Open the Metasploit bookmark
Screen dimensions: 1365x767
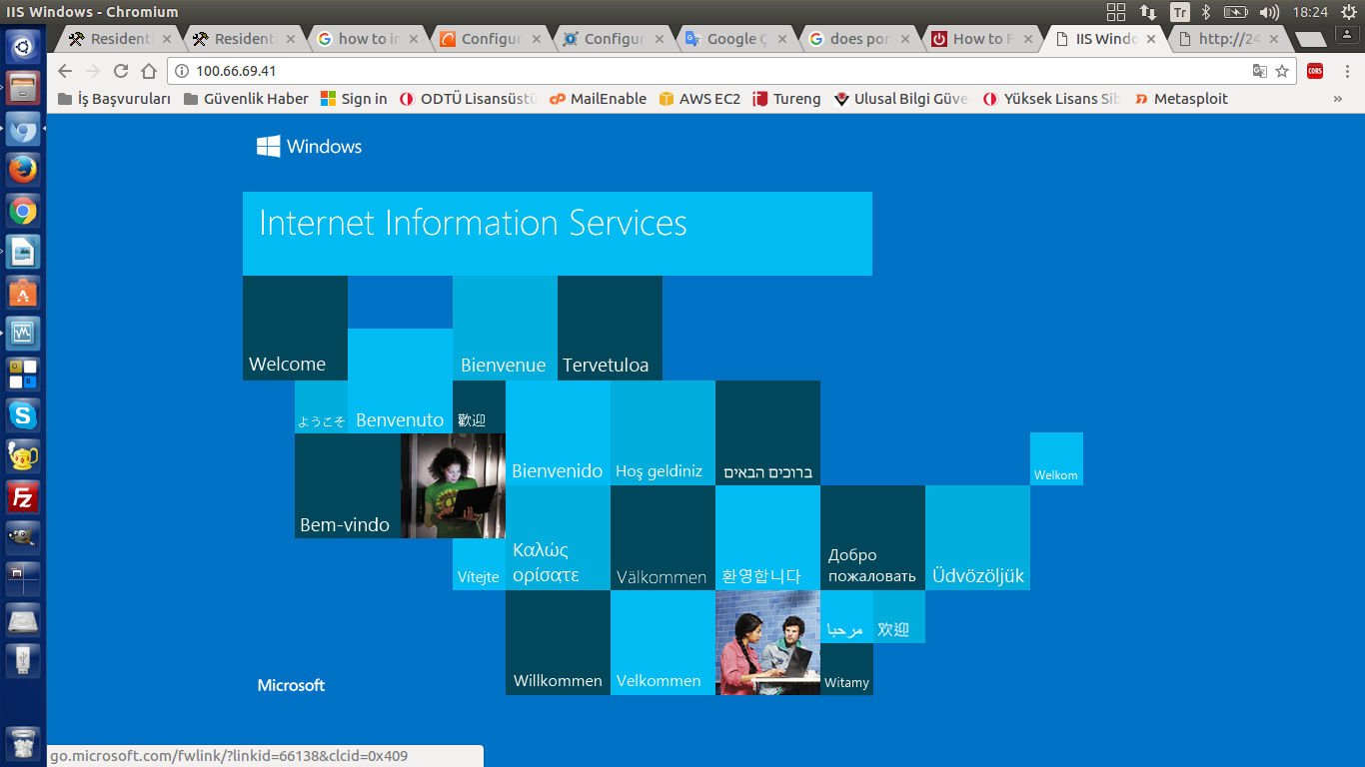(1181, 99)
